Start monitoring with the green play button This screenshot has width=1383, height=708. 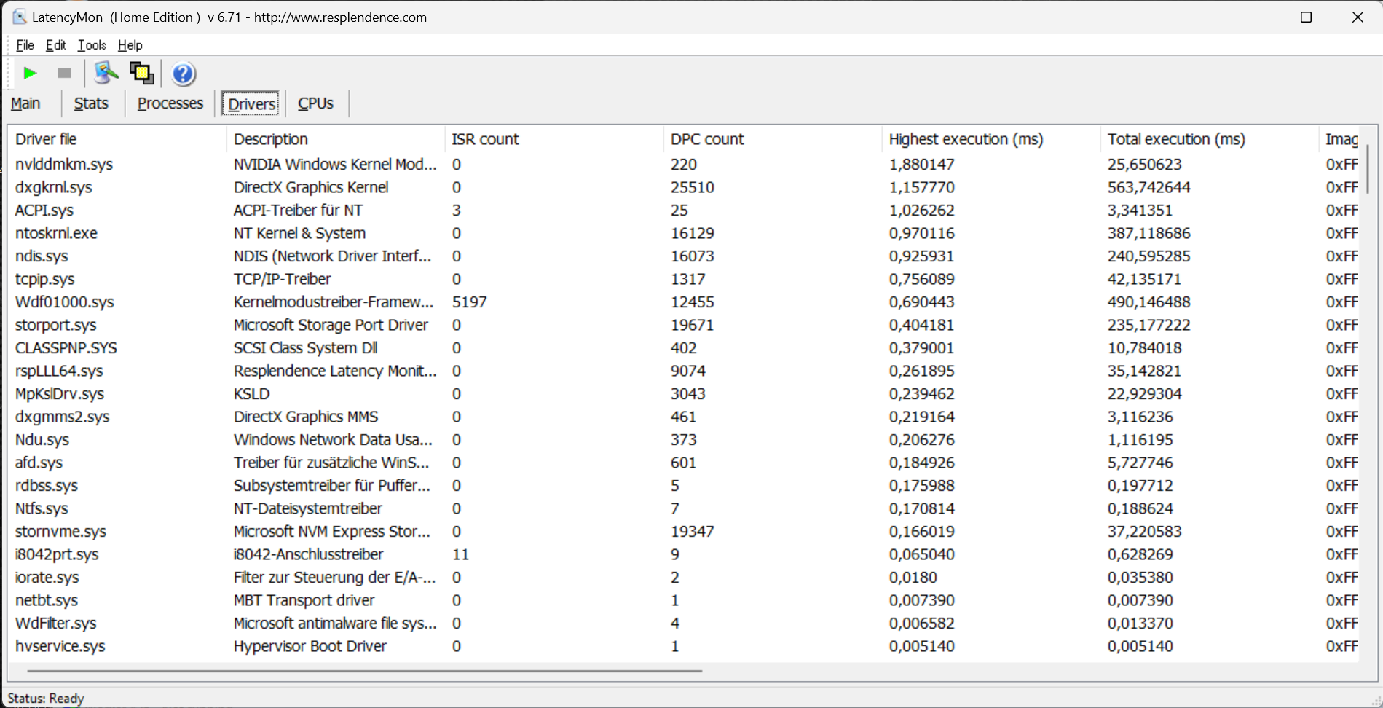[x=30, y=73]
